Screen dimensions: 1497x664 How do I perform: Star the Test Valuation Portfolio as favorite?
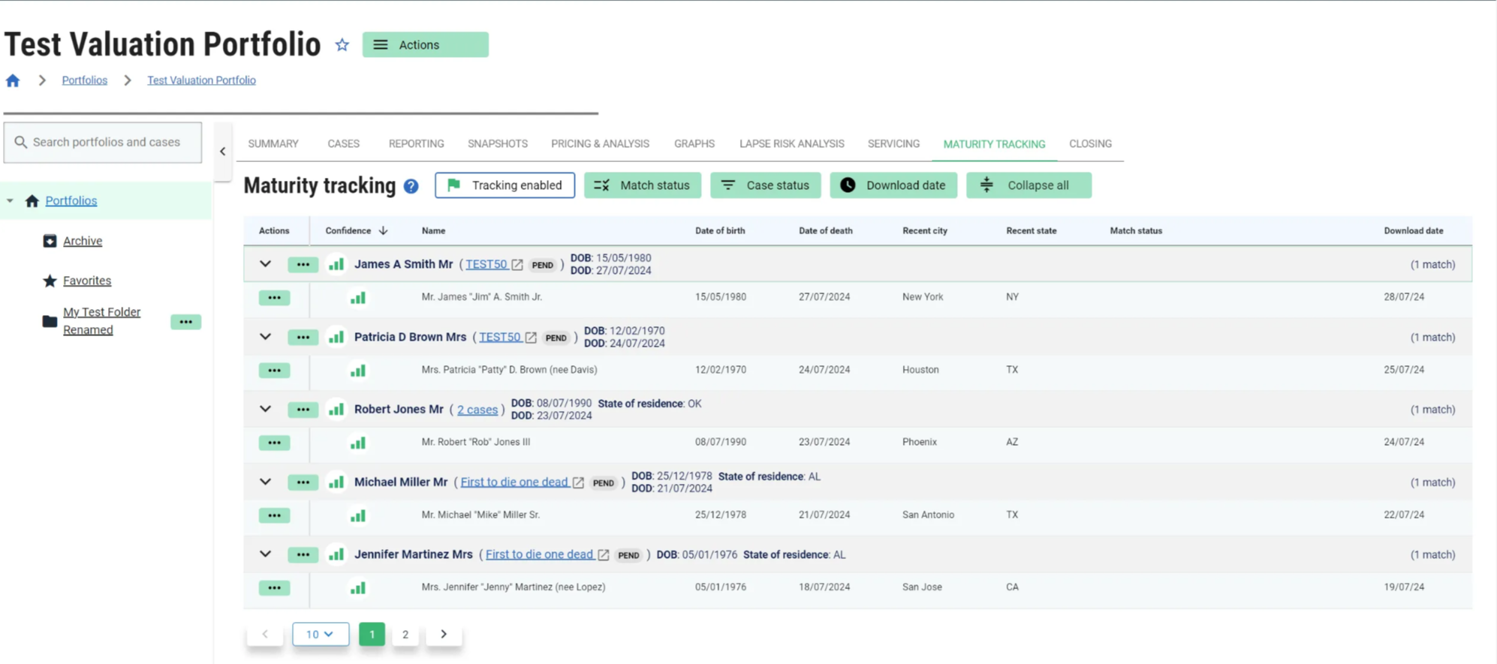coord(342,45)
